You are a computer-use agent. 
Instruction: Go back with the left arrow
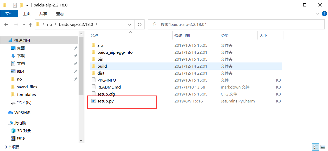[x=6, y=25]
